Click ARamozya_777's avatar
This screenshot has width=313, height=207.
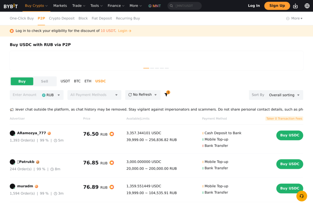(12, 133)
